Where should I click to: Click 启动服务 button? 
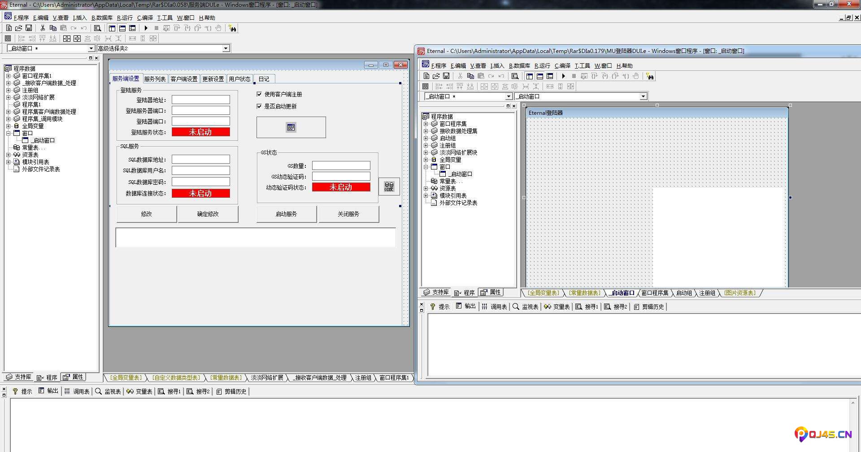tap(286, 214)
